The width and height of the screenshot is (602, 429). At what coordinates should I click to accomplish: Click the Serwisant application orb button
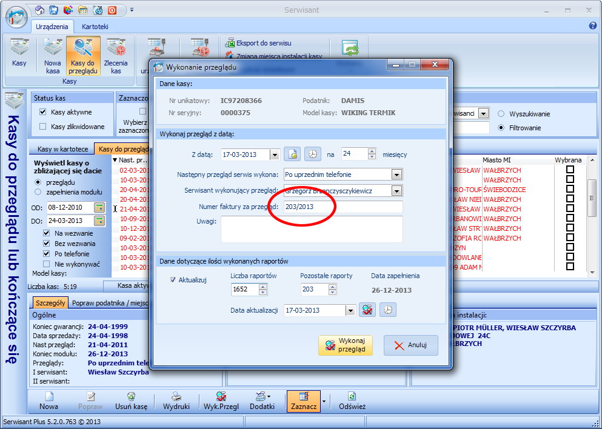(x=16, y=18)
